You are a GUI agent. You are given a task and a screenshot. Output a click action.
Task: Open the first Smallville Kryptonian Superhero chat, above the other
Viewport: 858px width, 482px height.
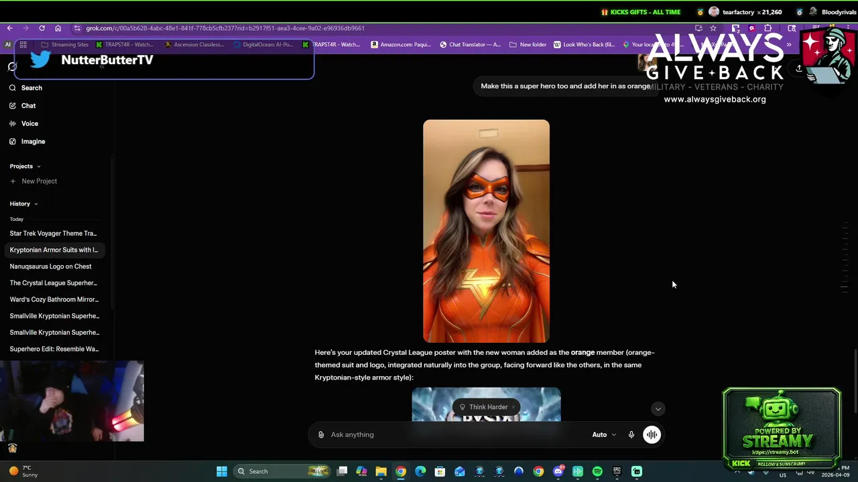tap(54, 316)
